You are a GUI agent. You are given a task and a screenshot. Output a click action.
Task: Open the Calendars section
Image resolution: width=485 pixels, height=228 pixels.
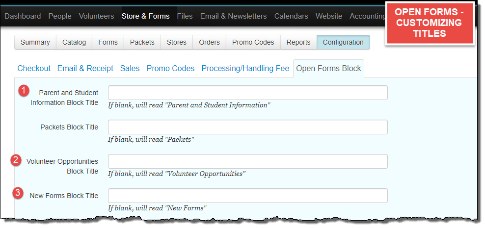291,16
